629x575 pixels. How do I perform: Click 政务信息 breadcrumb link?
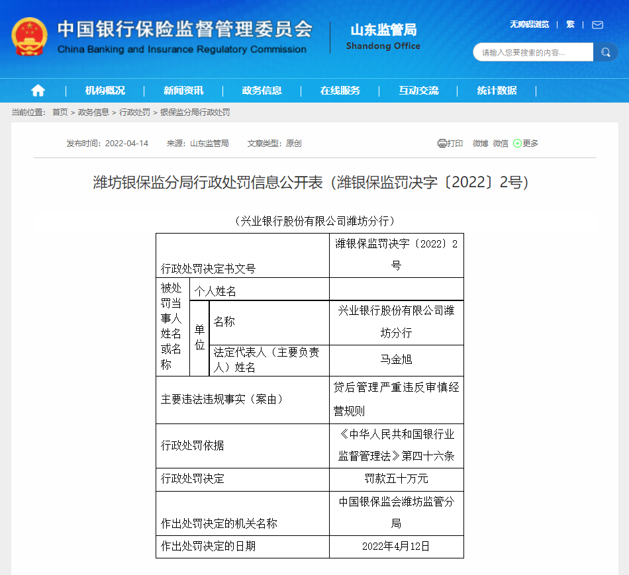[93, 112]
